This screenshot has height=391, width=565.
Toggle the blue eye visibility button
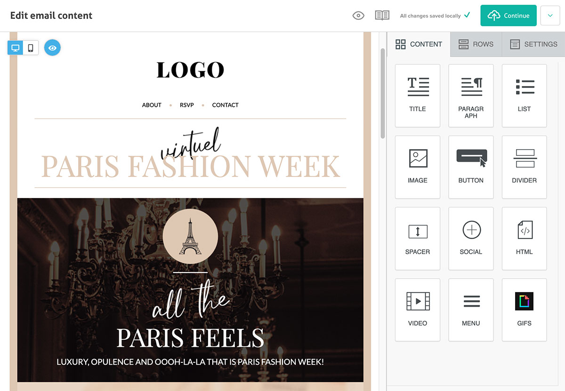pyautogui.click(x=52, y=48)
